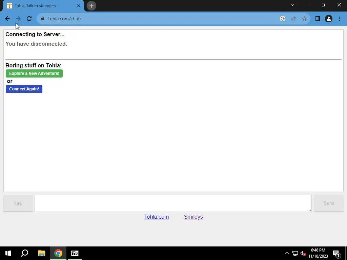Screen dimensions: 347x260
Task: Click the New chat button
Action: pyautogui.click(x=18, y=203)
